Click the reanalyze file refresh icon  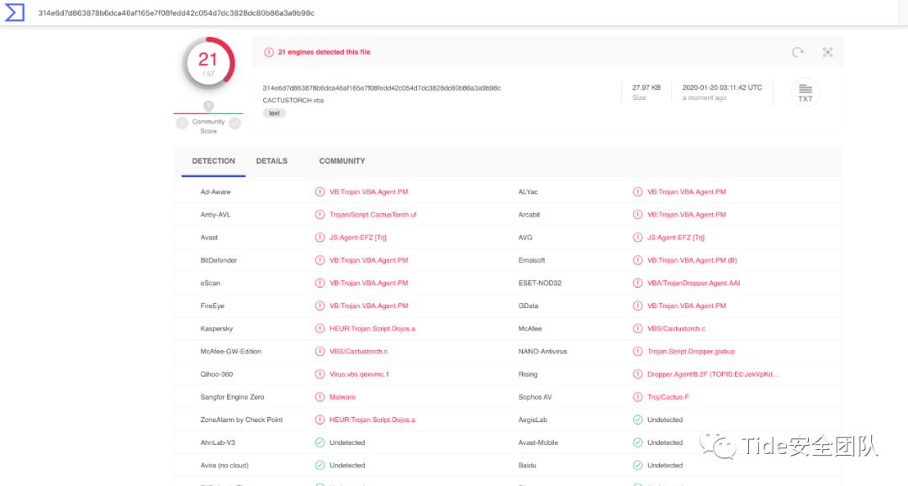coord(797,52)
